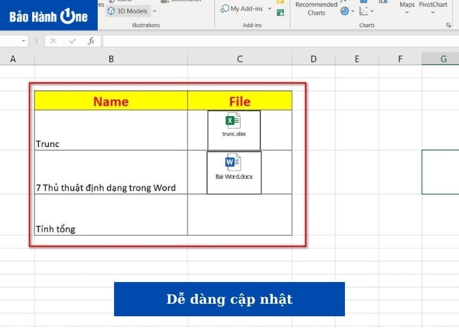Expand the 3D Models dropdown arrow
The image size is (459, 328).
155,11
